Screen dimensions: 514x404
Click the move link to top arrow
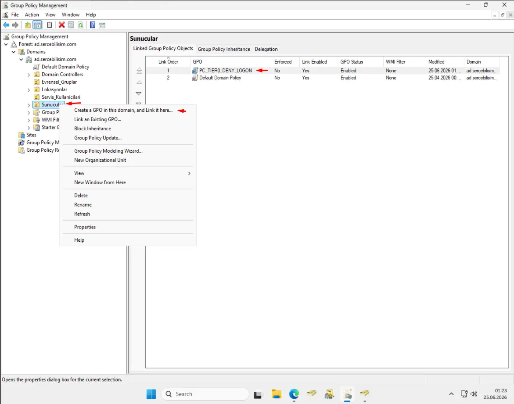point(139,71)
